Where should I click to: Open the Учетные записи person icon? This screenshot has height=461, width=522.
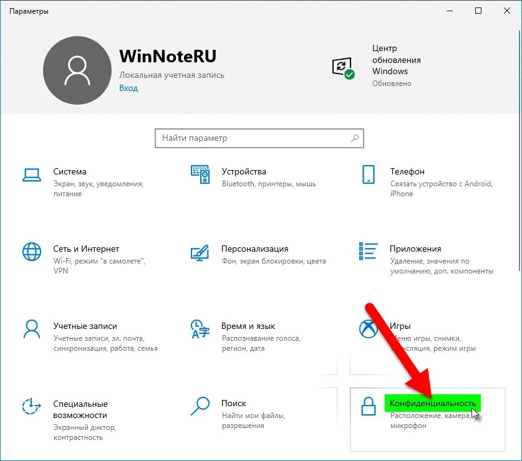pos(32,329)
